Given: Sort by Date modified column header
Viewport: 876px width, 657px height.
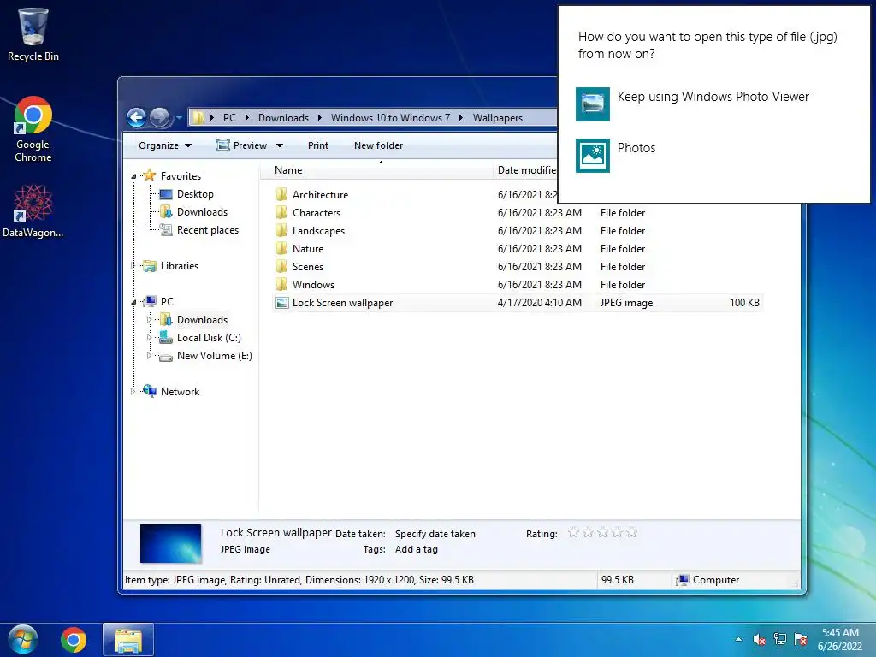Looking at the screenshot, I should [526, 170].
